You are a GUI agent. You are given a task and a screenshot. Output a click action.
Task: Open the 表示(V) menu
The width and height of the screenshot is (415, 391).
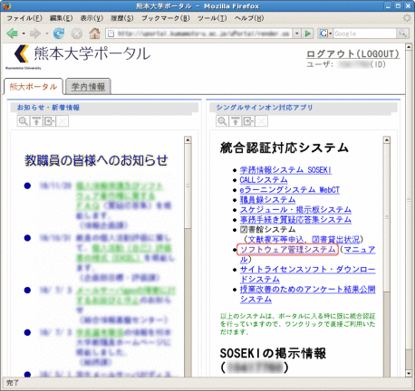[92, 18]
